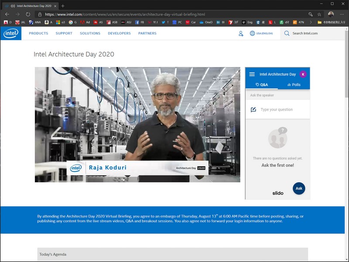Click the Type your question field

click(278, 110)
